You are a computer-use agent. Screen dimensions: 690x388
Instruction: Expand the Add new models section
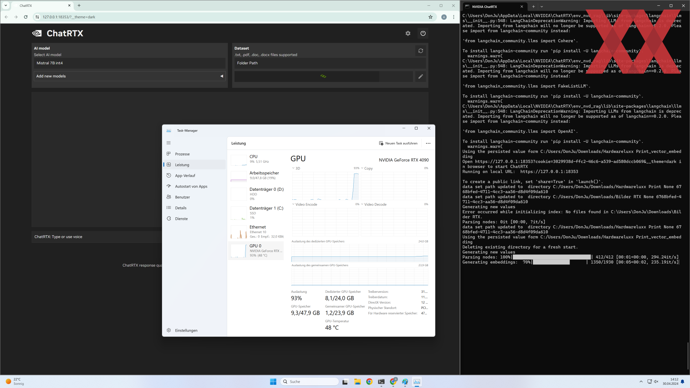coord(129,76)
